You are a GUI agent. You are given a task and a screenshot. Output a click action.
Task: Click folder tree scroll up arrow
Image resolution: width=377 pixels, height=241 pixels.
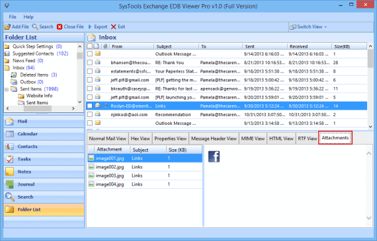(80, 46)
